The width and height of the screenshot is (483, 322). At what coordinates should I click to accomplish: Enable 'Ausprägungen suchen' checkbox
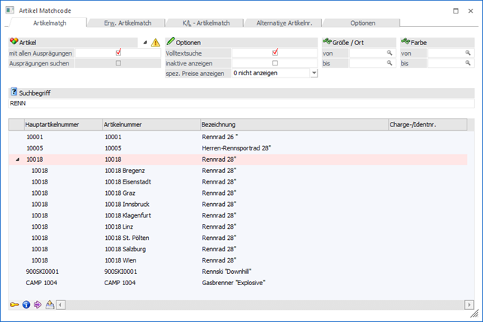click(118, 63)
